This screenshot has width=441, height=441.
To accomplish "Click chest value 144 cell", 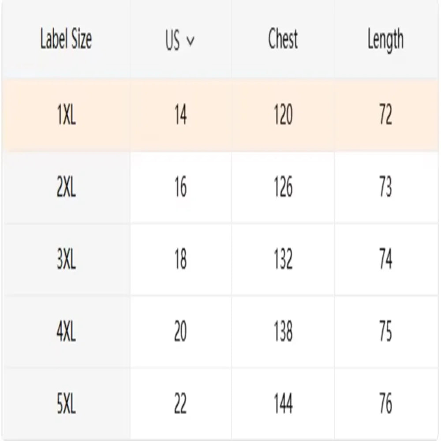I will tap(283, 404).
